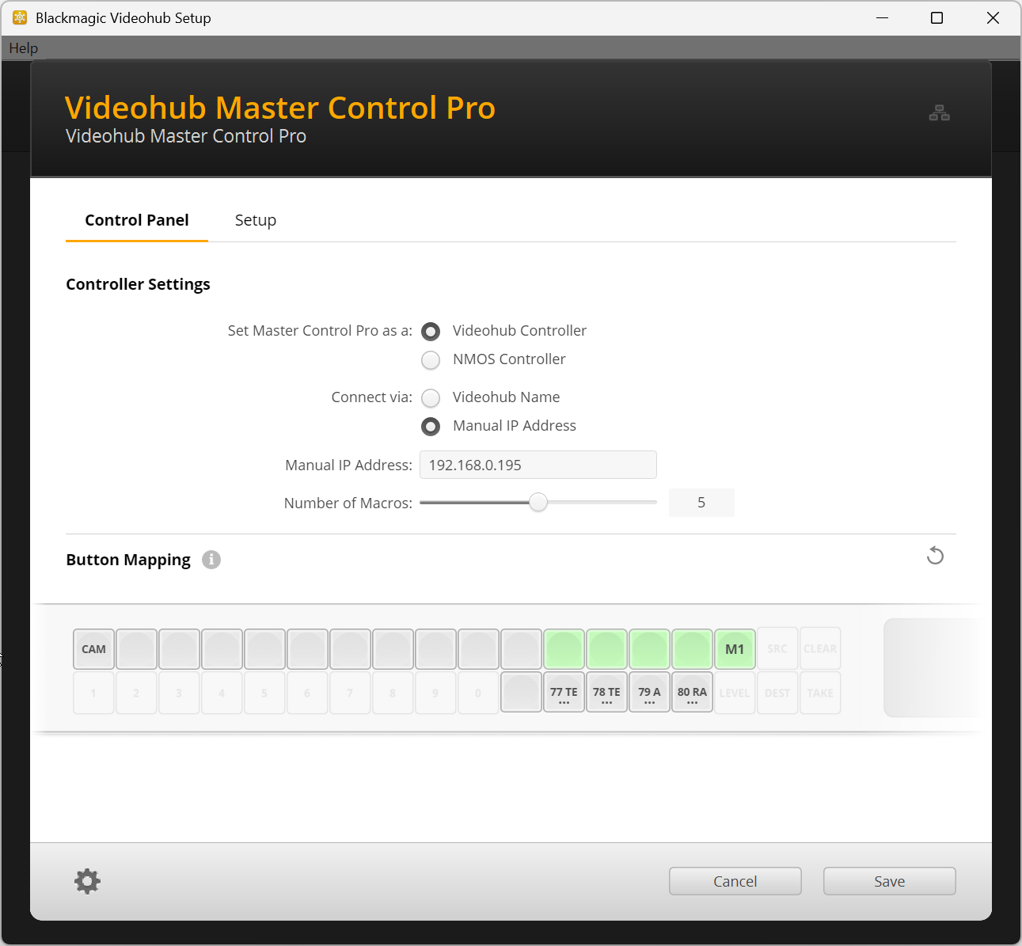
Task: Click the 'Connect via:' label
Action: [x=372, y=397]
